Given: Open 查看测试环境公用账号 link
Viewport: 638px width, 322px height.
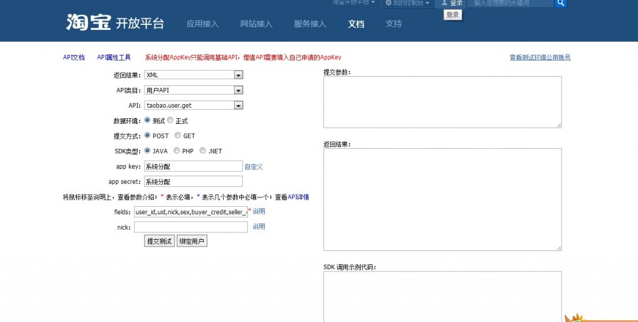Looking at the screenshot, I should [540, 57].
